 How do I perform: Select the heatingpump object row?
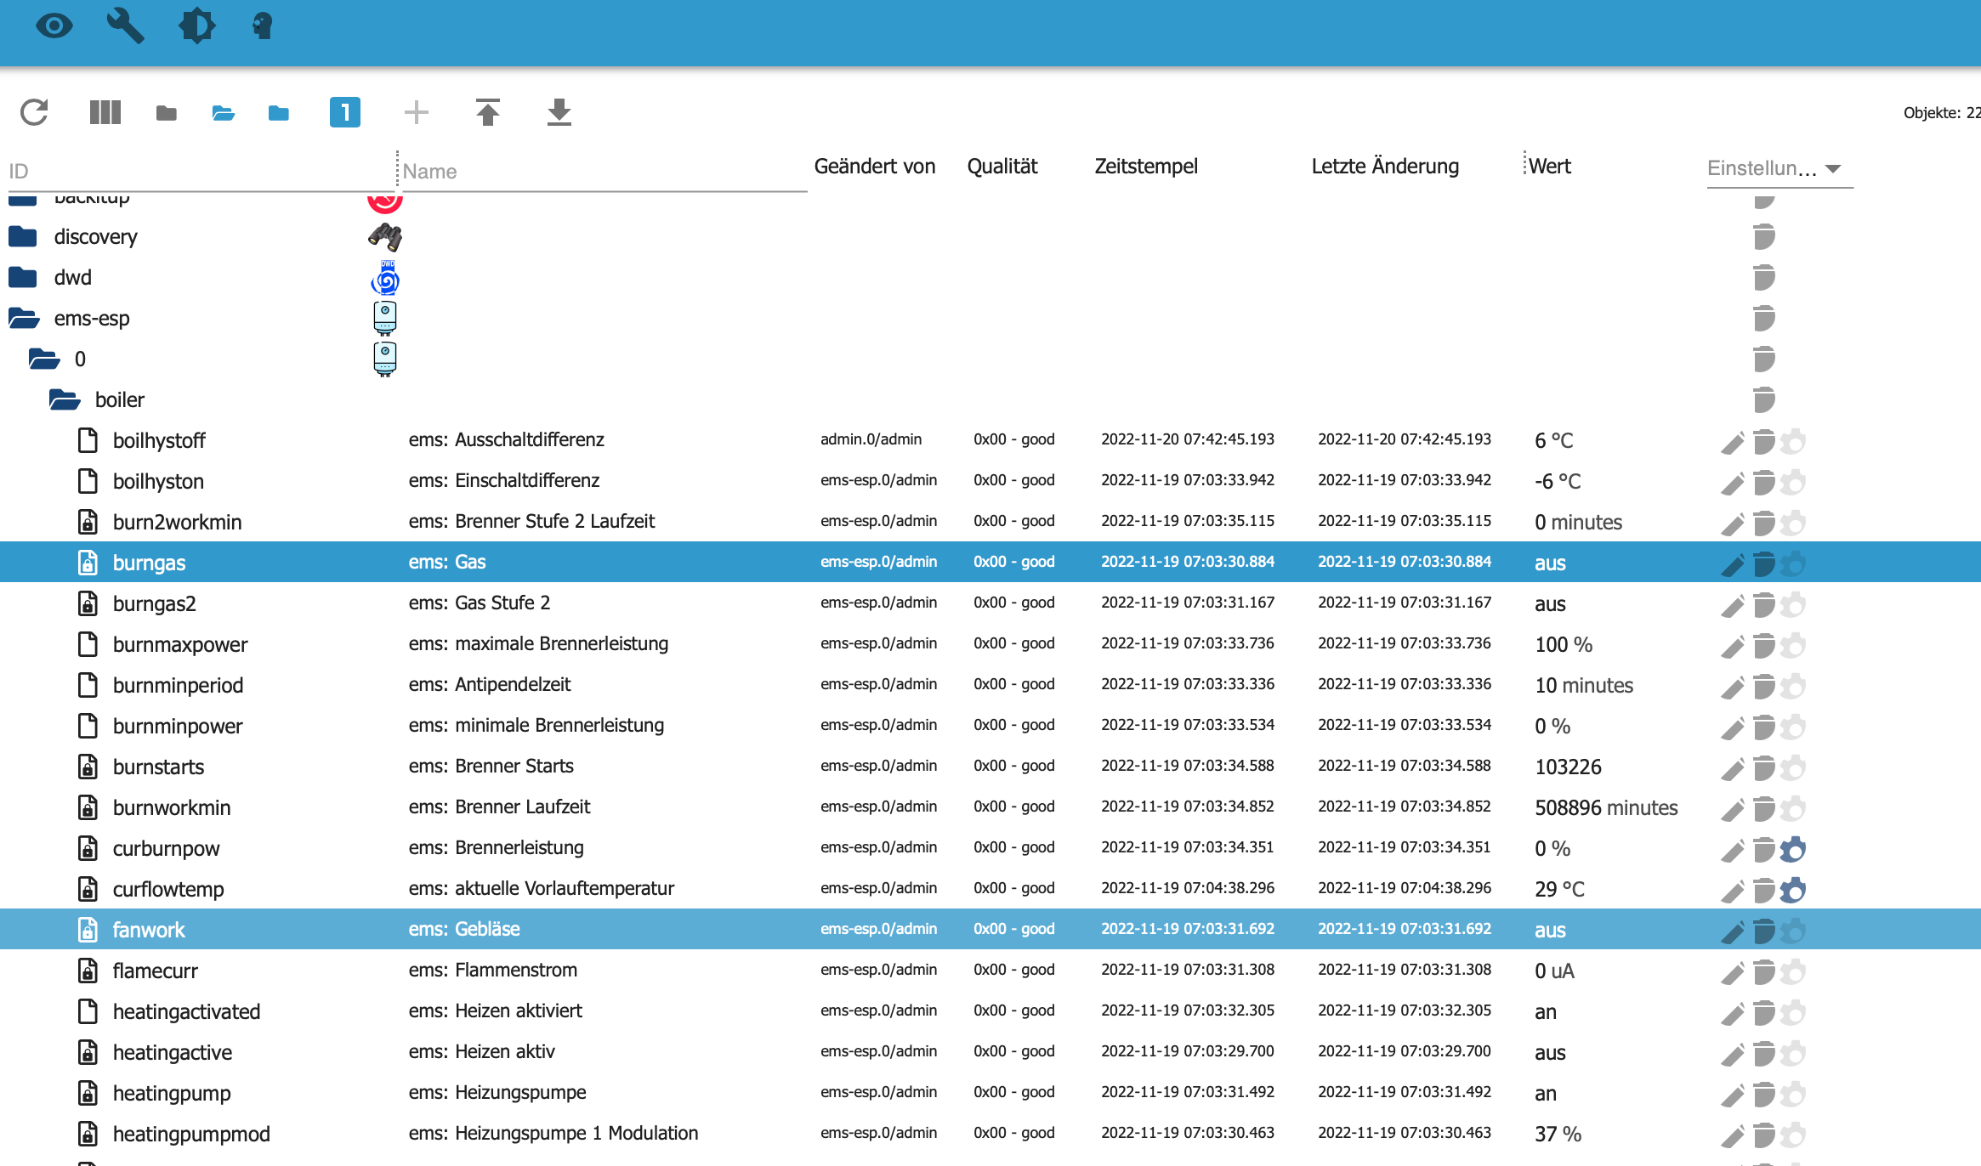point(172,1093)
